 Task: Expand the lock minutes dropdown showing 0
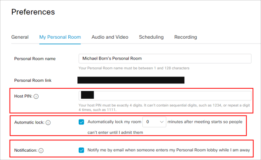[154, 122]
